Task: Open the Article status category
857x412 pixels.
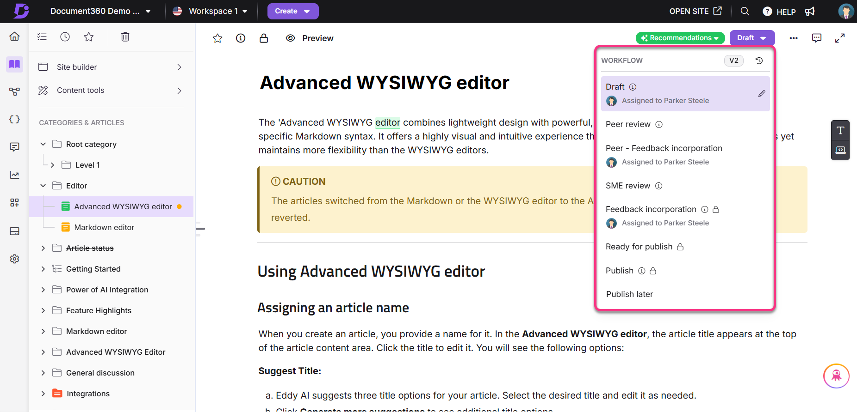Action: [x=90, y=248]
